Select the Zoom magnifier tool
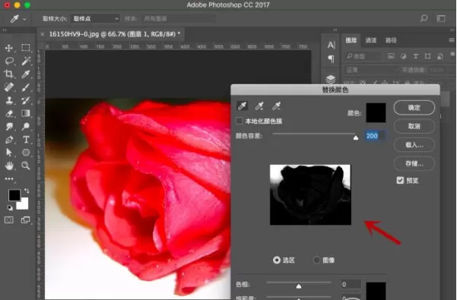 pyautogui.click(x=26, y=166)
